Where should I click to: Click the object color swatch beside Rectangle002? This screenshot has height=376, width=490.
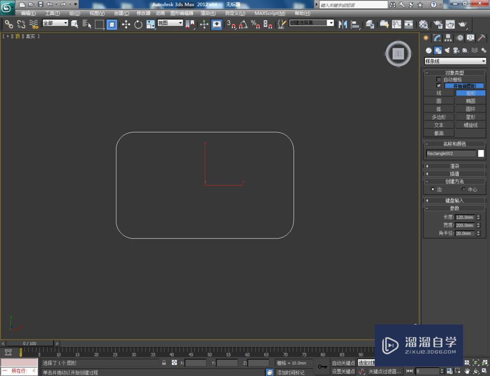(481, 153)
